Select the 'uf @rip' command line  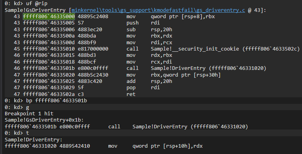(26, 4)
